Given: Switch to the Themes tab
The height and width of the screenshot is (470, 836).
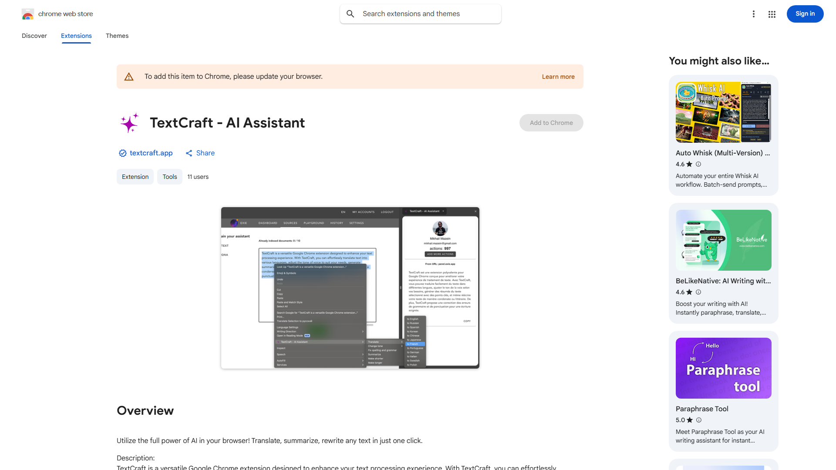Looking at the screenshot, I should [x=117, y=36].
